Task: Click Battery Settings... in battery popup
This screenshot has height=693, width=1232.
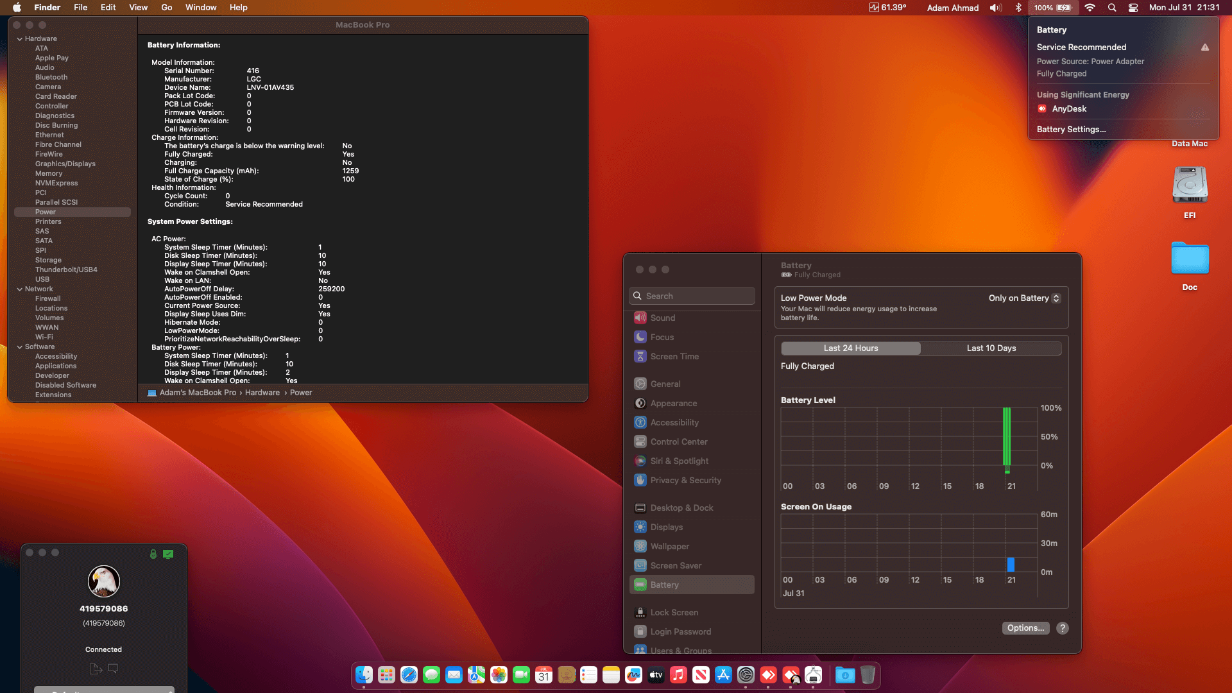Action: click(x=1071, y=129)
